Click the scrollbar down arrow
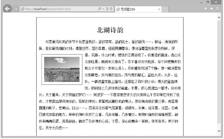Image resolution: width=224 pixels, height=139 pixels. click(219, 131)
